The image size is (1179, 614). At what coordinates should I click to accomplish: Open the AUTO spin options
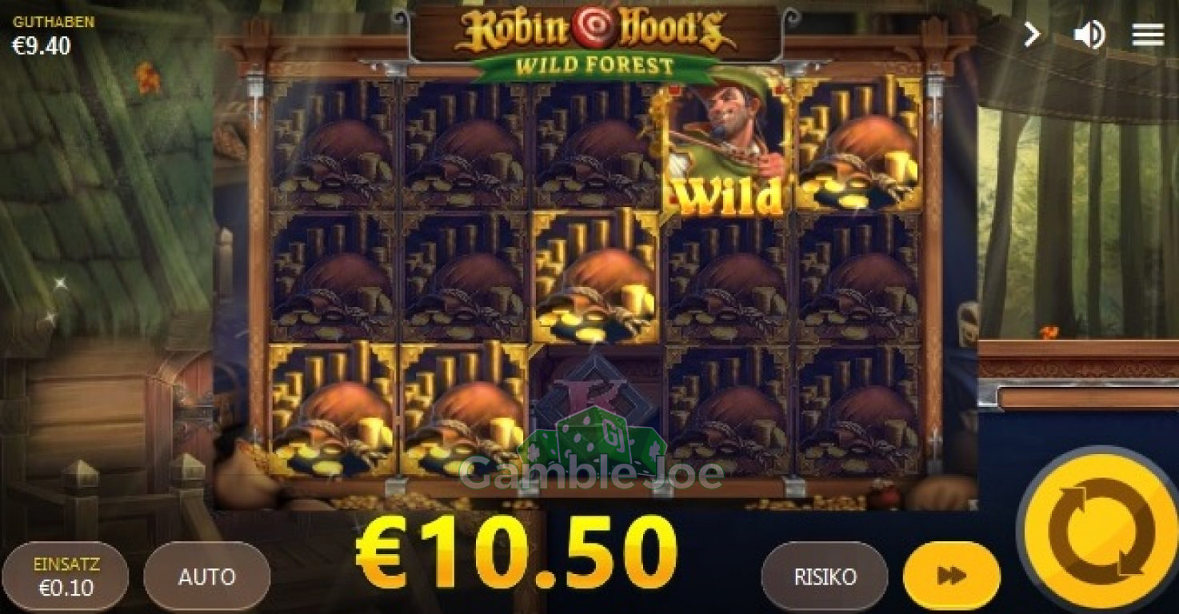point(207,576)
